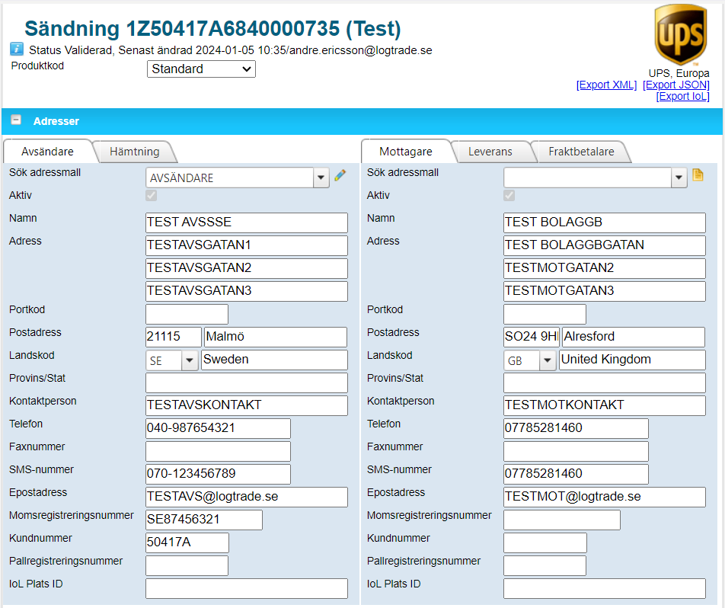Open the receiver Landskod GB dropdown
Image resolution: width=725 pixels, height=608 pixels.
coord(548,360)
